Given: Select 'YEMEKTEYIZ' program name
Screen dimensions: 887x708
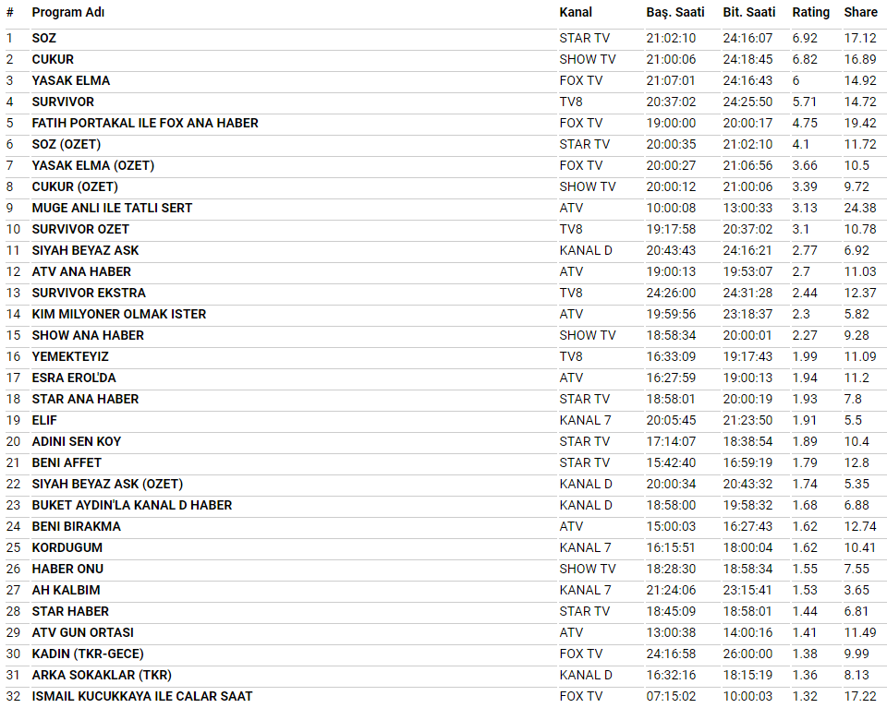Looking at the screenshot, I should click(x=70, y=357).
